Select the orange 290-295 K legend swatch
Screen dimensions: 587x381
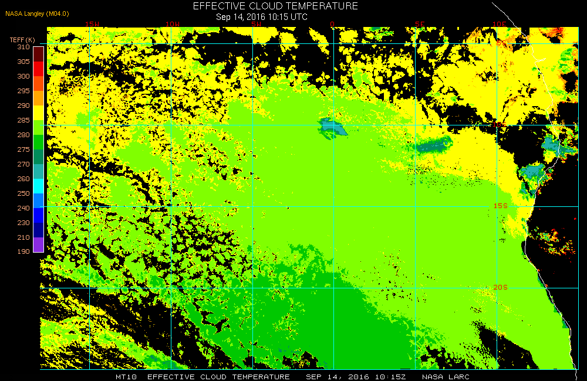point(39,98)
